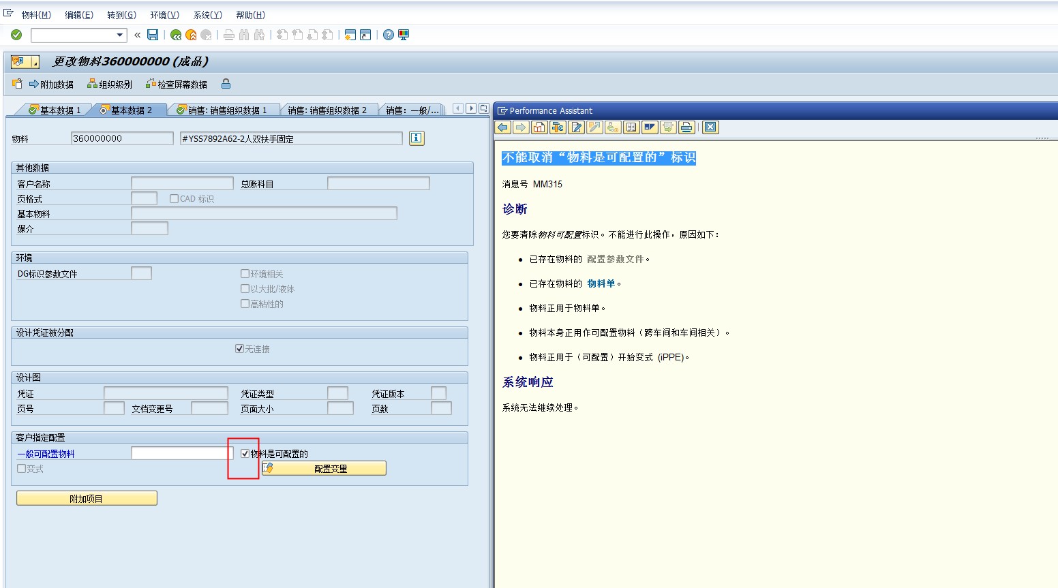Click the 客户名称 input field
1058x588 pixels.
coord(182,183)
